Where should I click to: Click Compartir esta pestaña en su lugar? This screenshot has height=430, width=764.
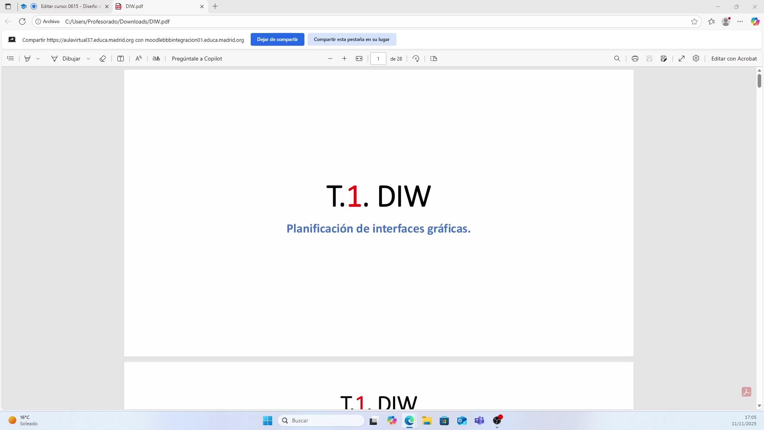click(351, 39)
